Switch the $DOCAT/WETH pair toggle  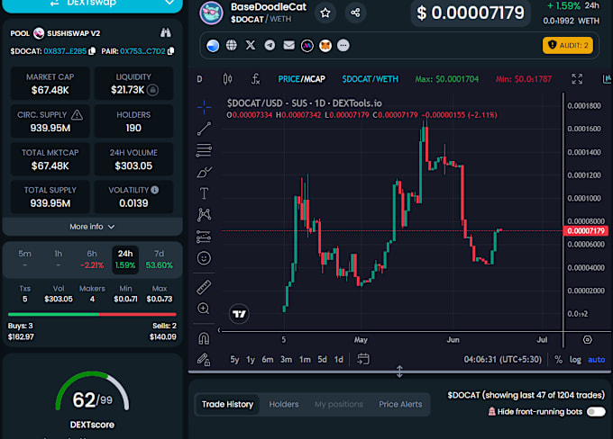pyautogui.click(x=370, y=79)
